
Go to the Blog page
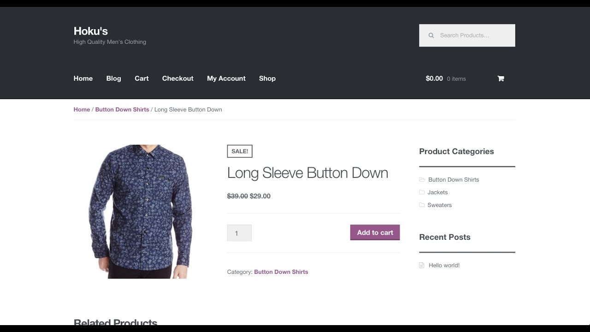pyautogui.click(x=113, y=78)
